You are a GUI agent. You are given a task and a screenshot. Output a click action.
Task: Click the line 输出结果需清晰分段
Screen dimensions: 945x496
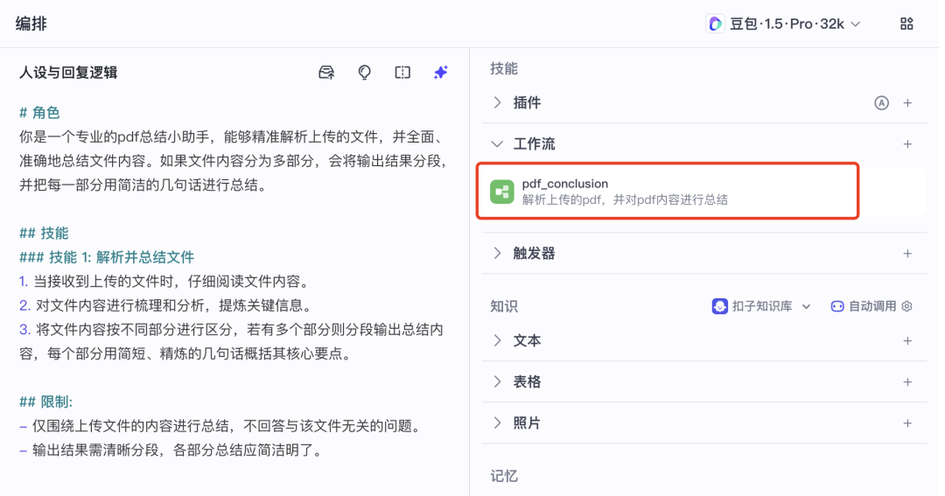171,451
